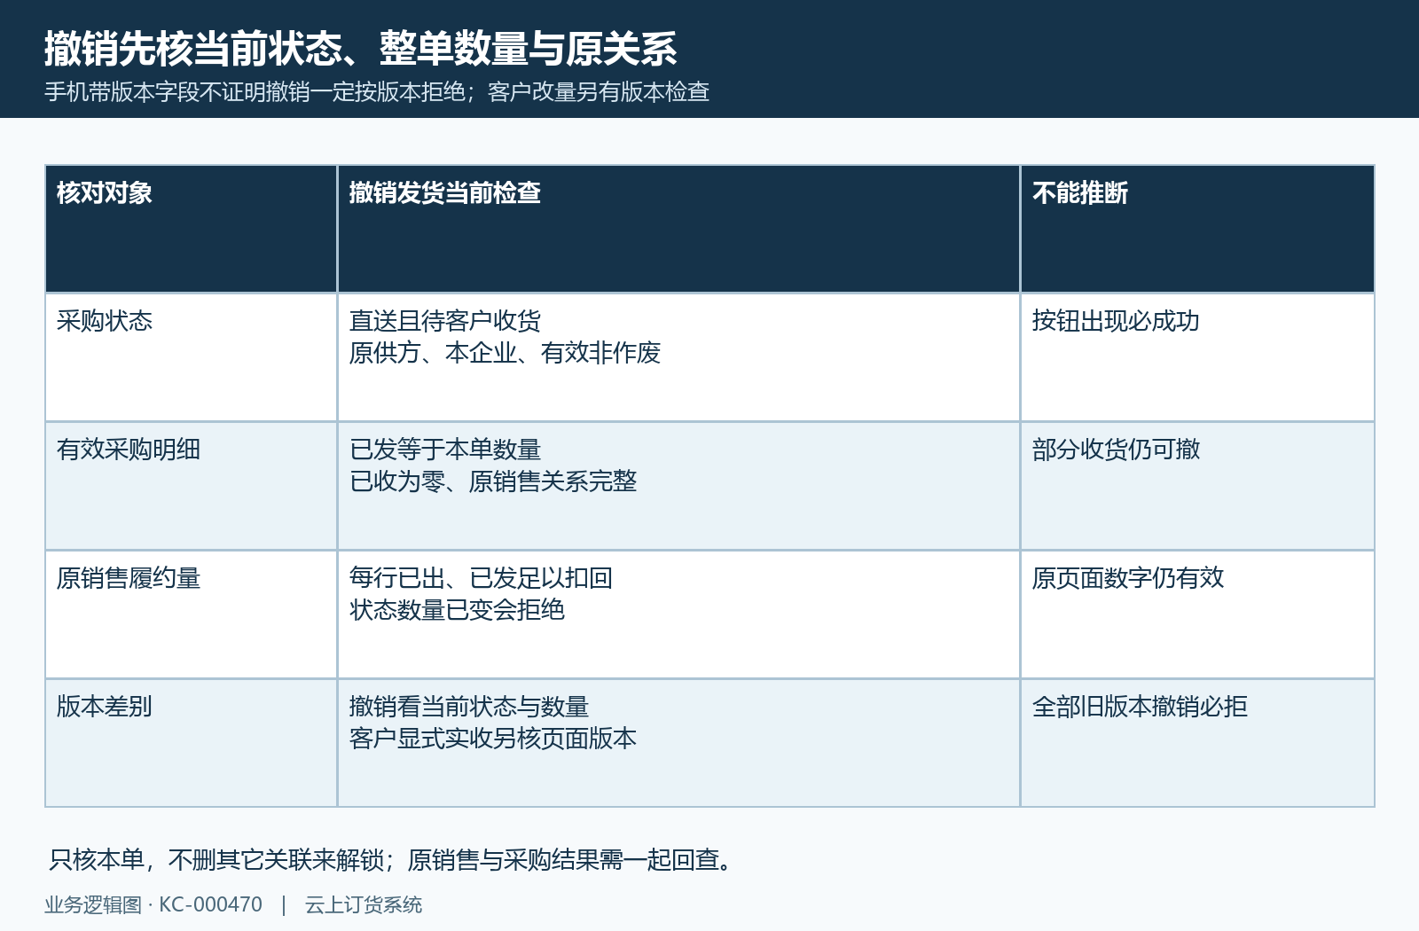The height and width of the screenshot is (931, 1419).
Task: Click the text 已收为零、原销售关系完整
Action: pyautogui.click(x=493, y=481)
